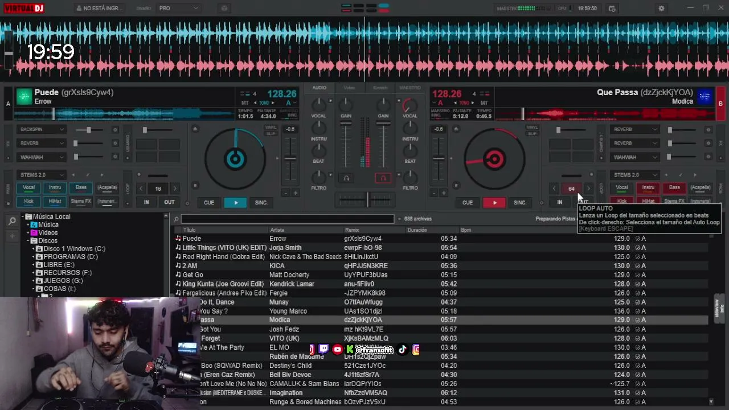This screenshot has width=729, height=410.
Task: Play deck B
Action: [x=494, y=203]
